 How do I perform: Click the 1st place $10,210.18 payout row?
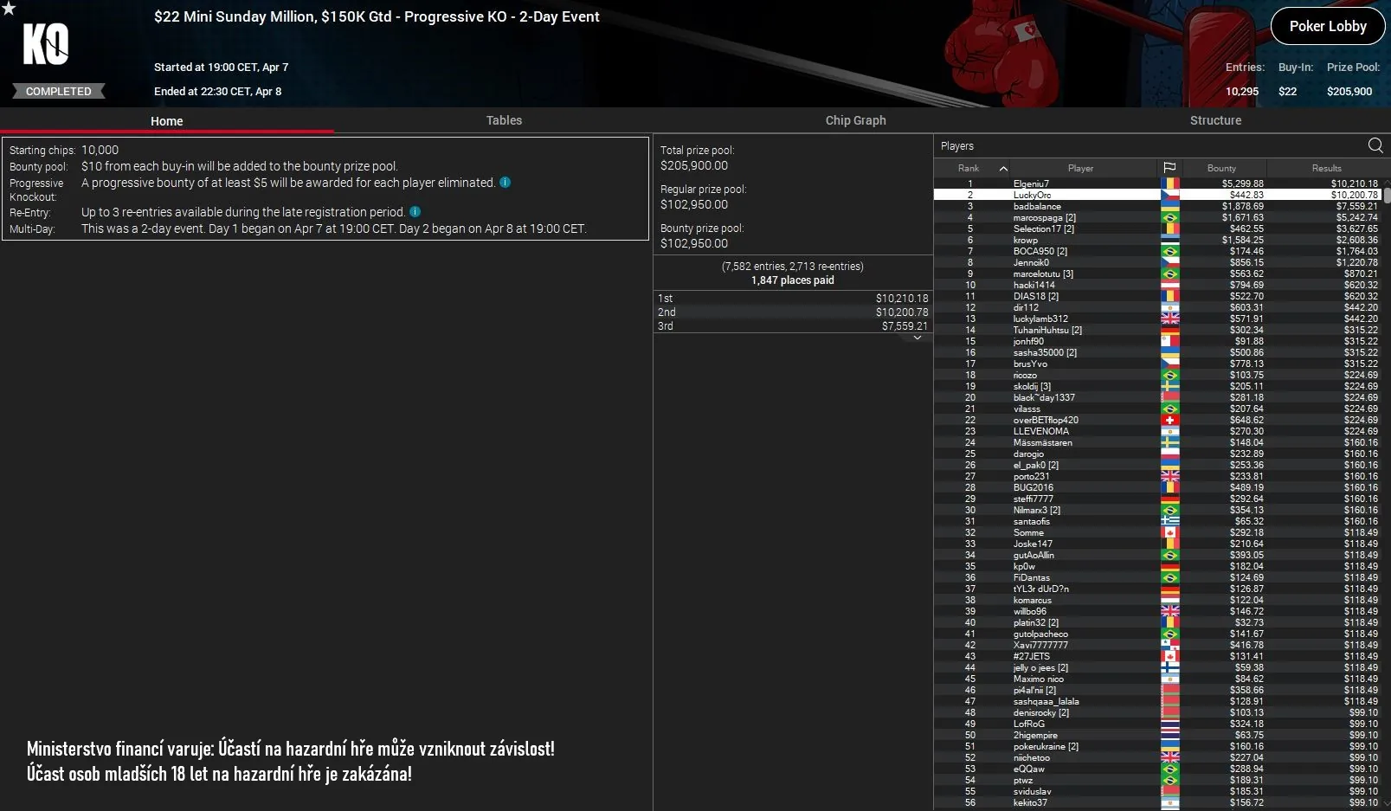coord(793,298)
